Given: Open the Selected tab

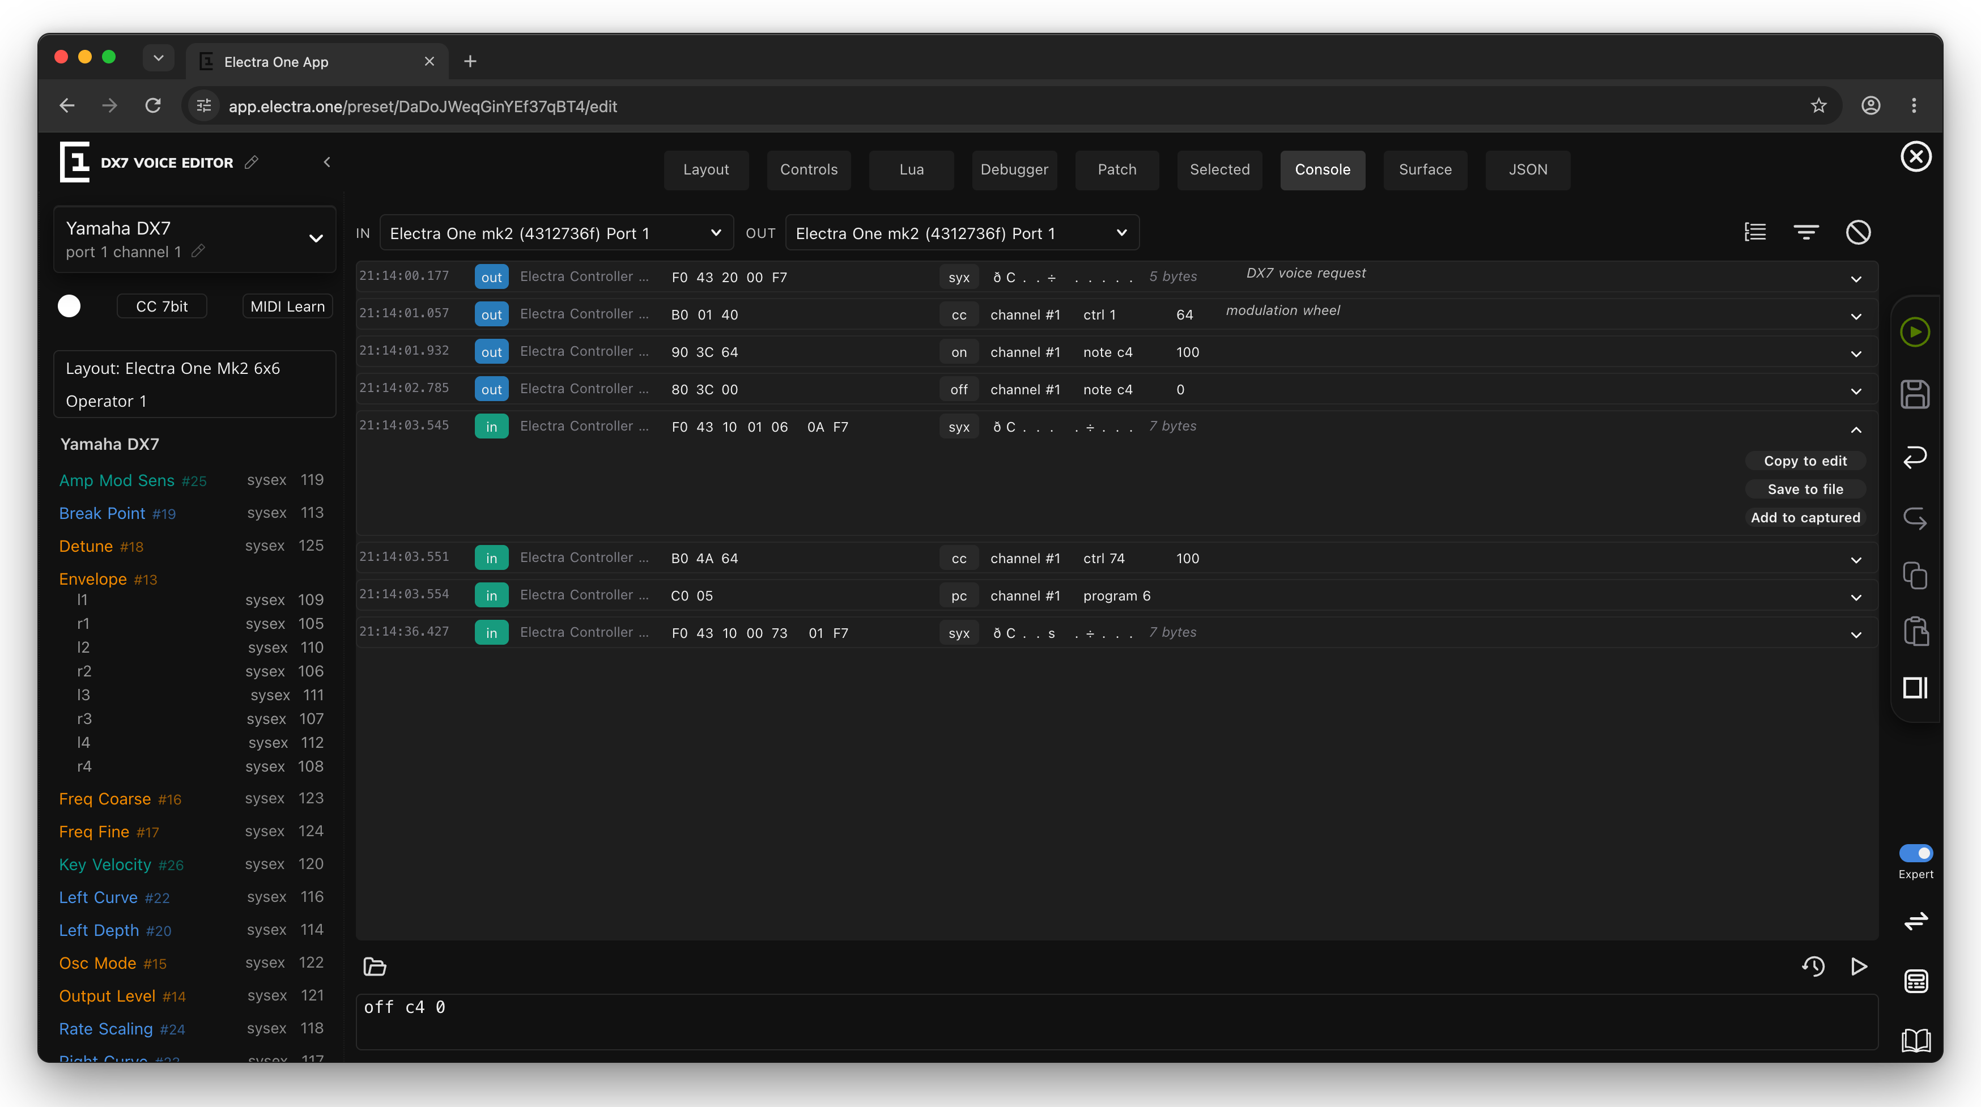Looking at the screenshot, I should (1219, 169).
